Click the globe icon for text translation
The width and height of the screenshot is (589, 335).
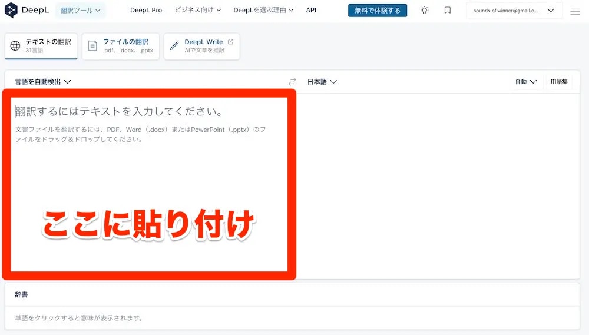coord(15,46)
